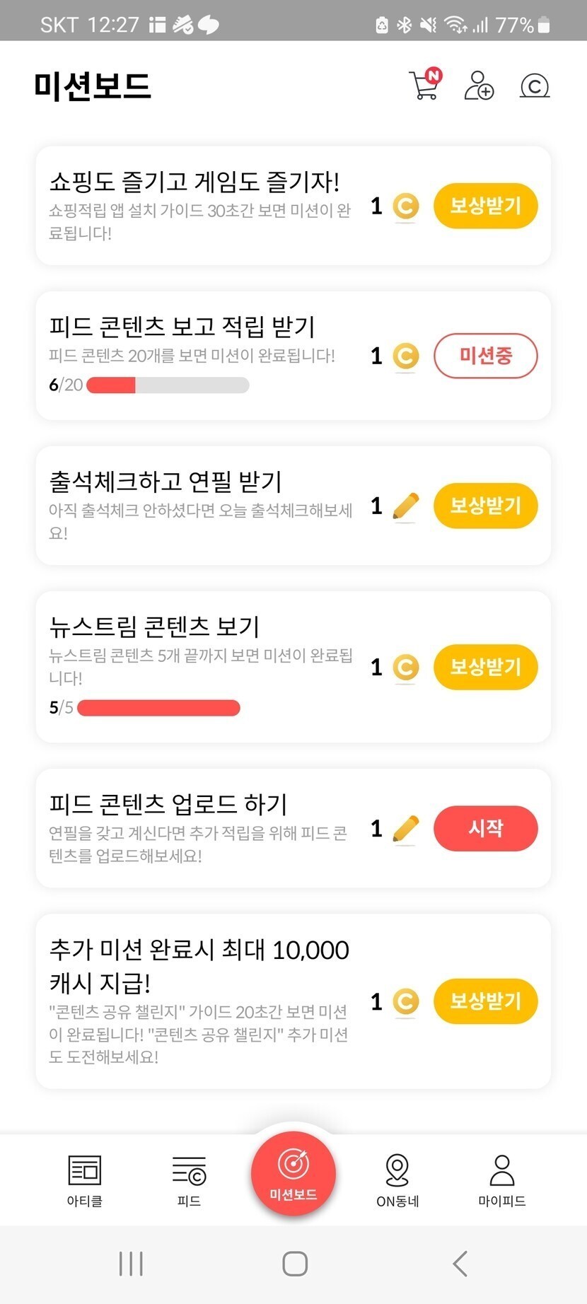This screenshot has width=587, height=1304.
Task: Tap the 5/5 newstream progress bar
Action: click(158, 708)
